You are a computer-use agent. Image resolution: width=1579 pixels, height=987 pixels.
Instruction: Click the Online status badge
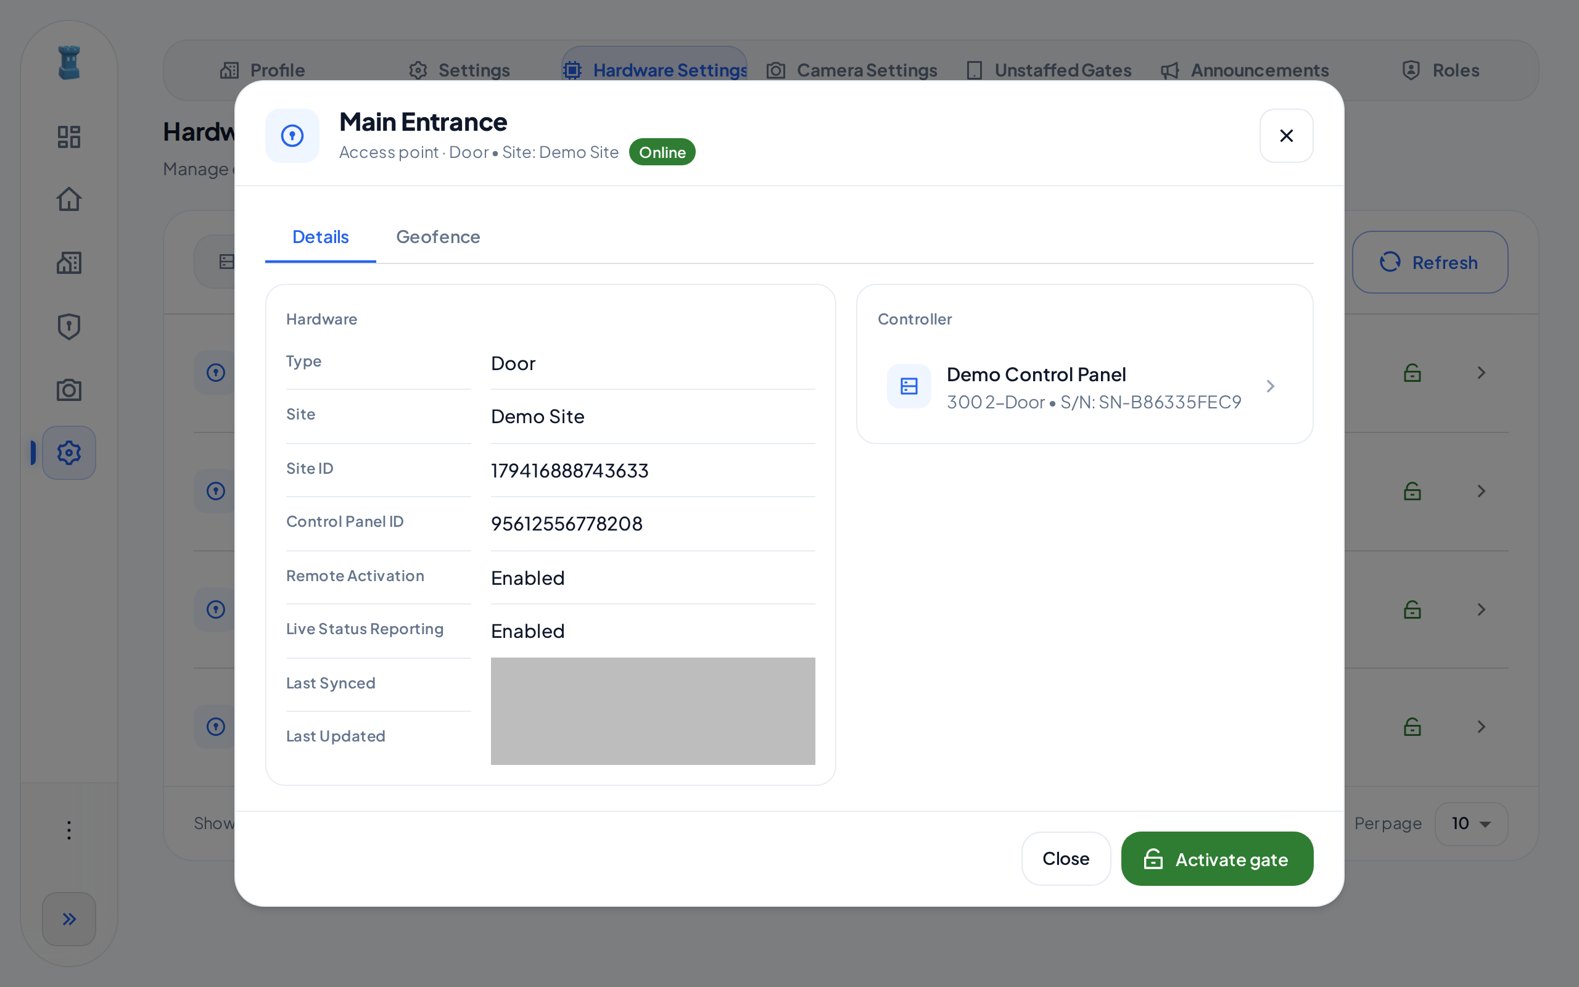(662, 152)
